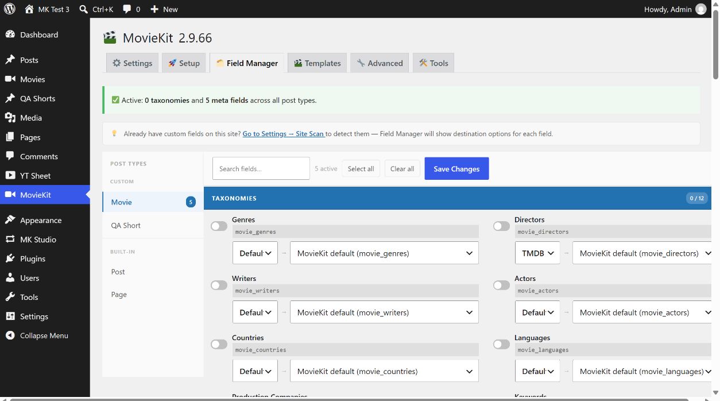Open the Ctrl+K search magnifier icon
The image size is (720, 401).
84,9
